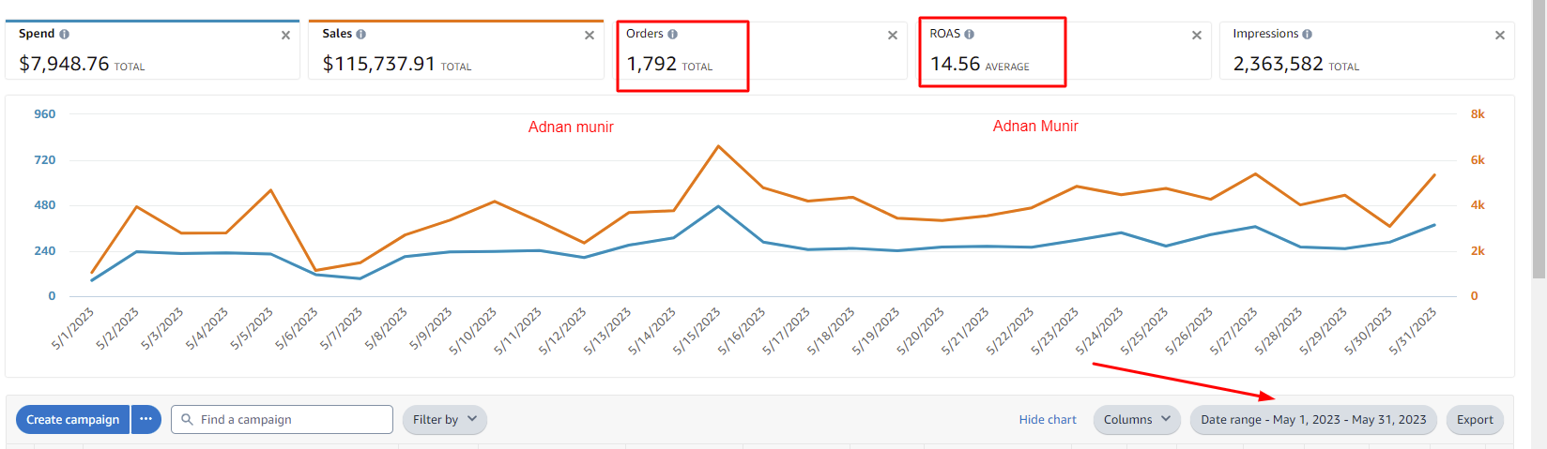
Task: Expand the Filter by dropdown
Action: [x=445, y=419]
